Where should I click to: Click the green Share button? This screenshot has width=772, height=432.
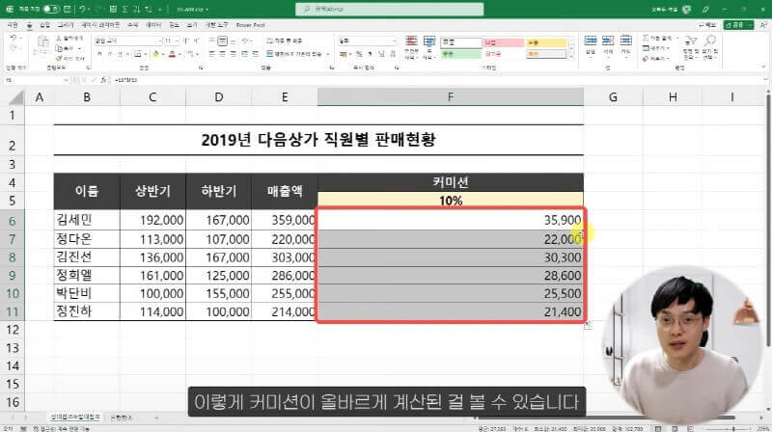coord(738,25)
